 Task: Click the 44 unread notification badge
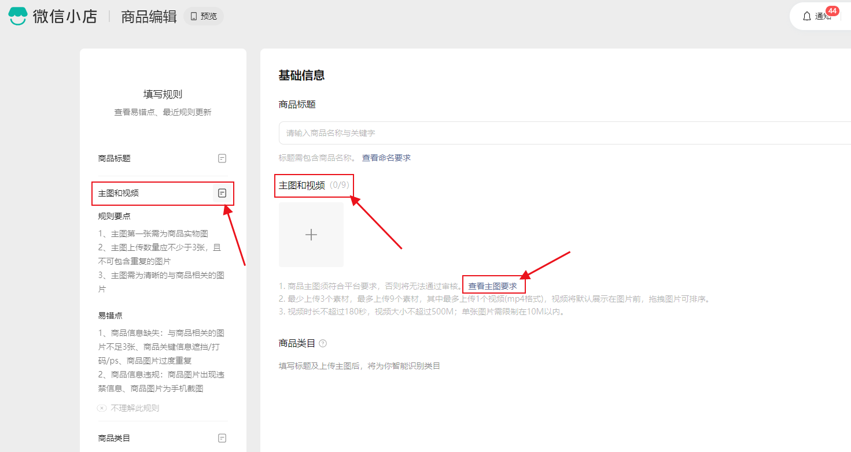click(x=832, y=11)
